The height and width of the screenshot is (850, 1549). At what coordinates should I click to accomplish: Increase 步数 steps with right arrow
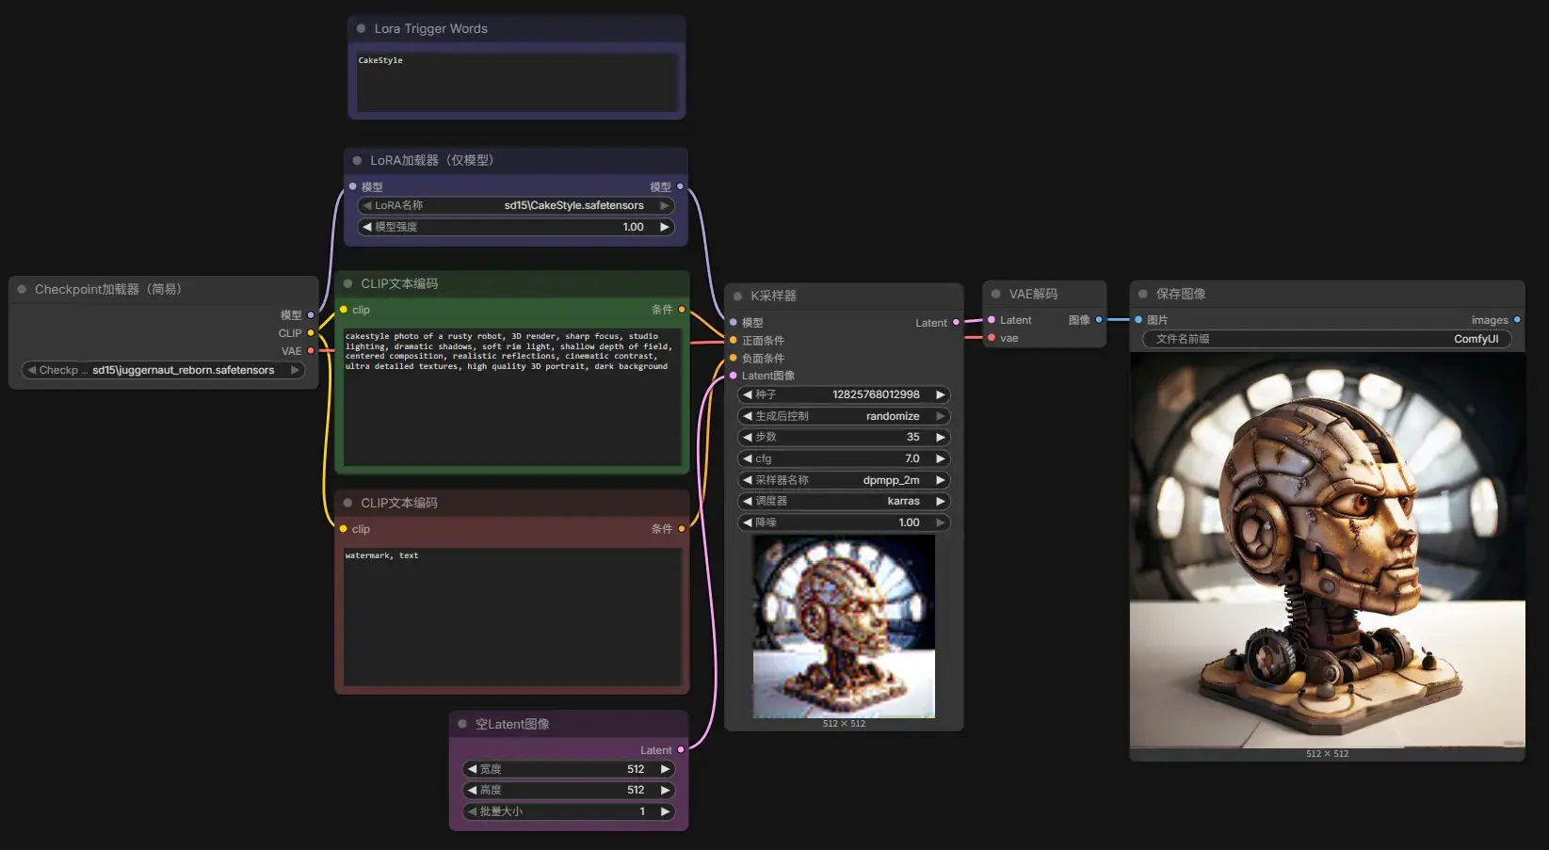point(940,437)
